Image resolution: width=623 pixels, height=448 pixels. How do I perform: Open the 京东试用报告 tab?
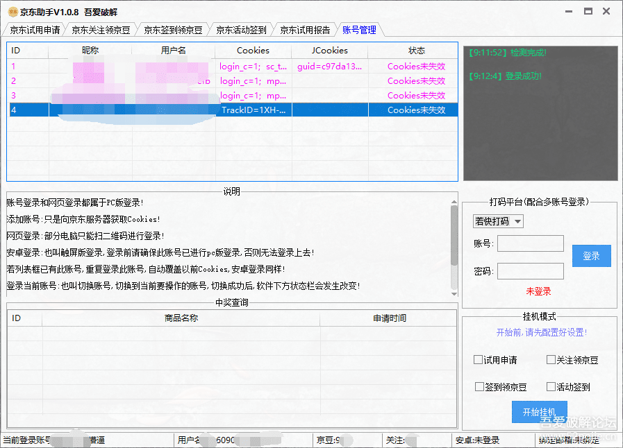coord(305,30)
